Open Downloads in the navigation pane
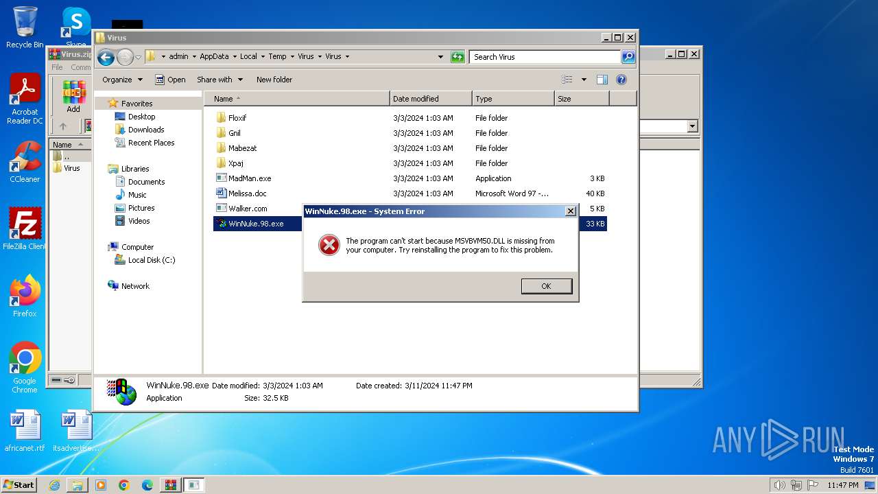 [146, 130]
